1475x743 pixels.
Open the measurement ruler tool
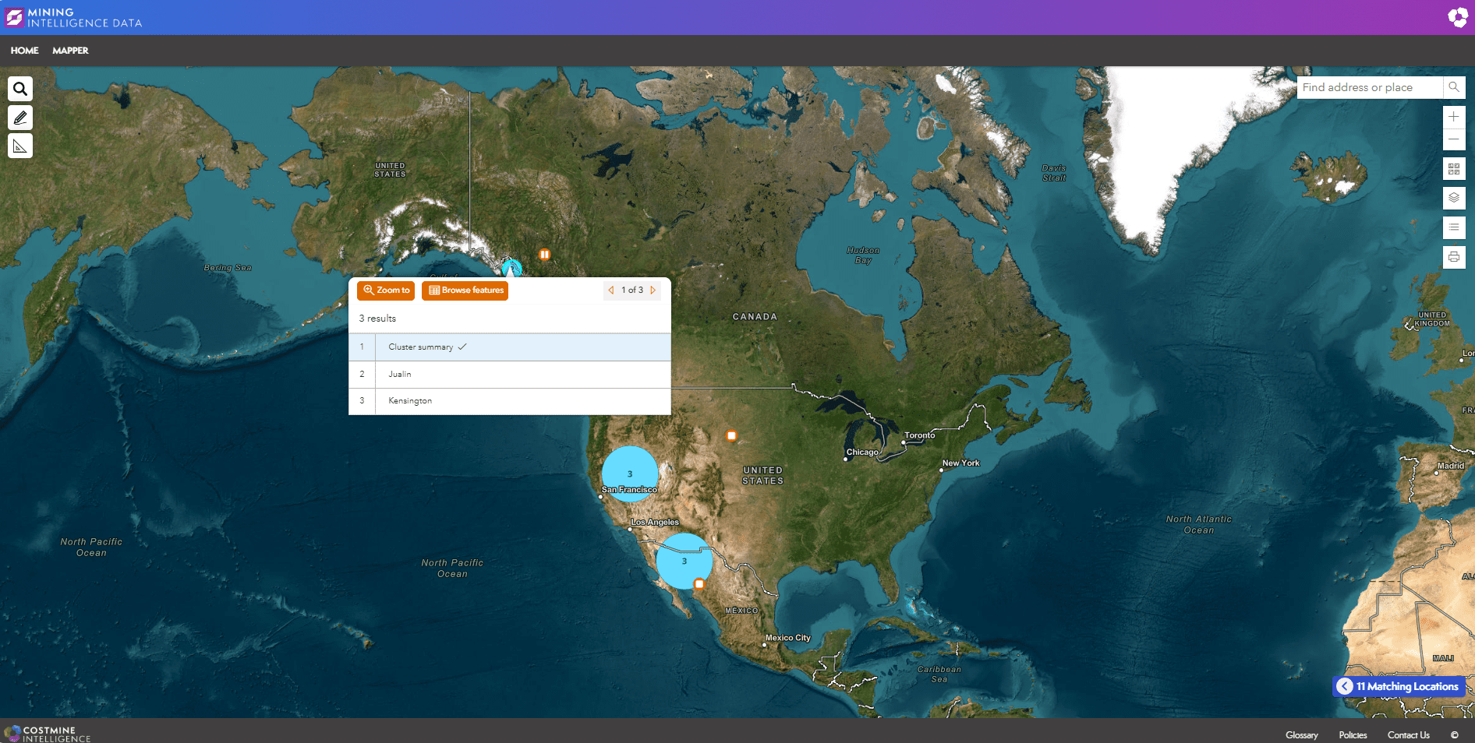[x=20, y=146]
